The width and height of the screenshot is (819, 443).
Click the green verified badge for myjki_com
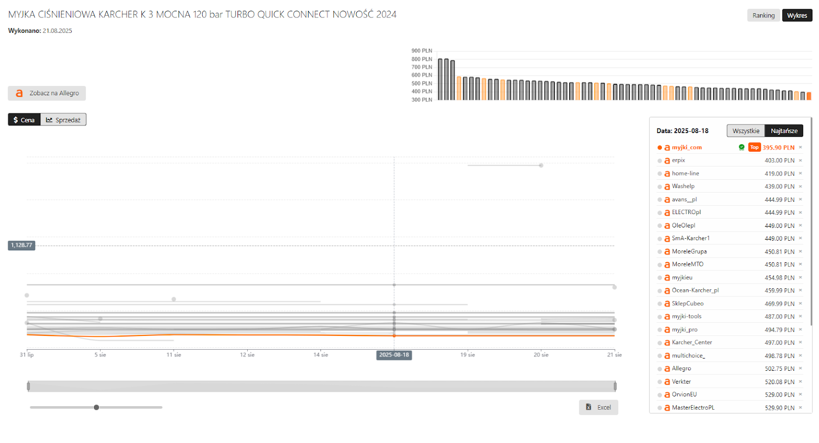[742, 147]
